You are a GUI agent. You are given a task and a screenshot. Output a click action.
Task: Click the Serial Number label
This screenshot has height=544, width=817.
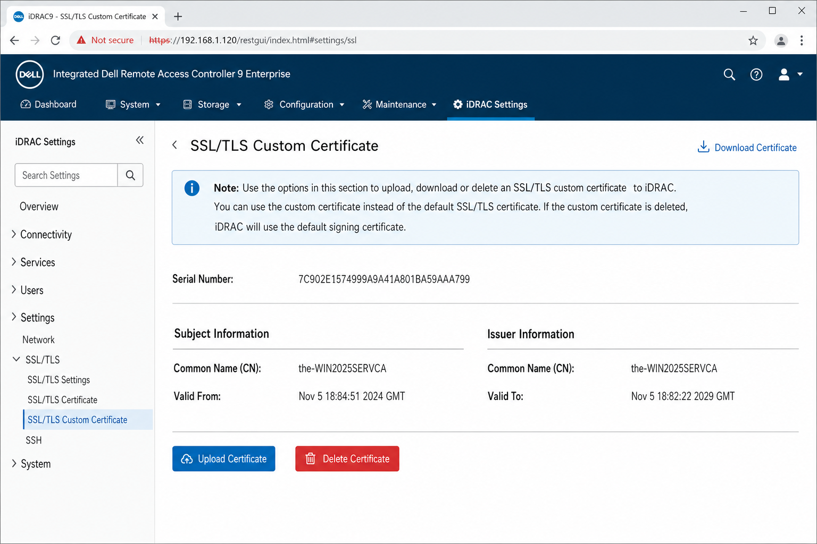(x=203, y=279)
